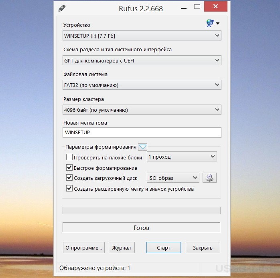Open the 1 проход passes dropdown
The width and height of the screenshot is (280, 278).
[x=182, y=157]
